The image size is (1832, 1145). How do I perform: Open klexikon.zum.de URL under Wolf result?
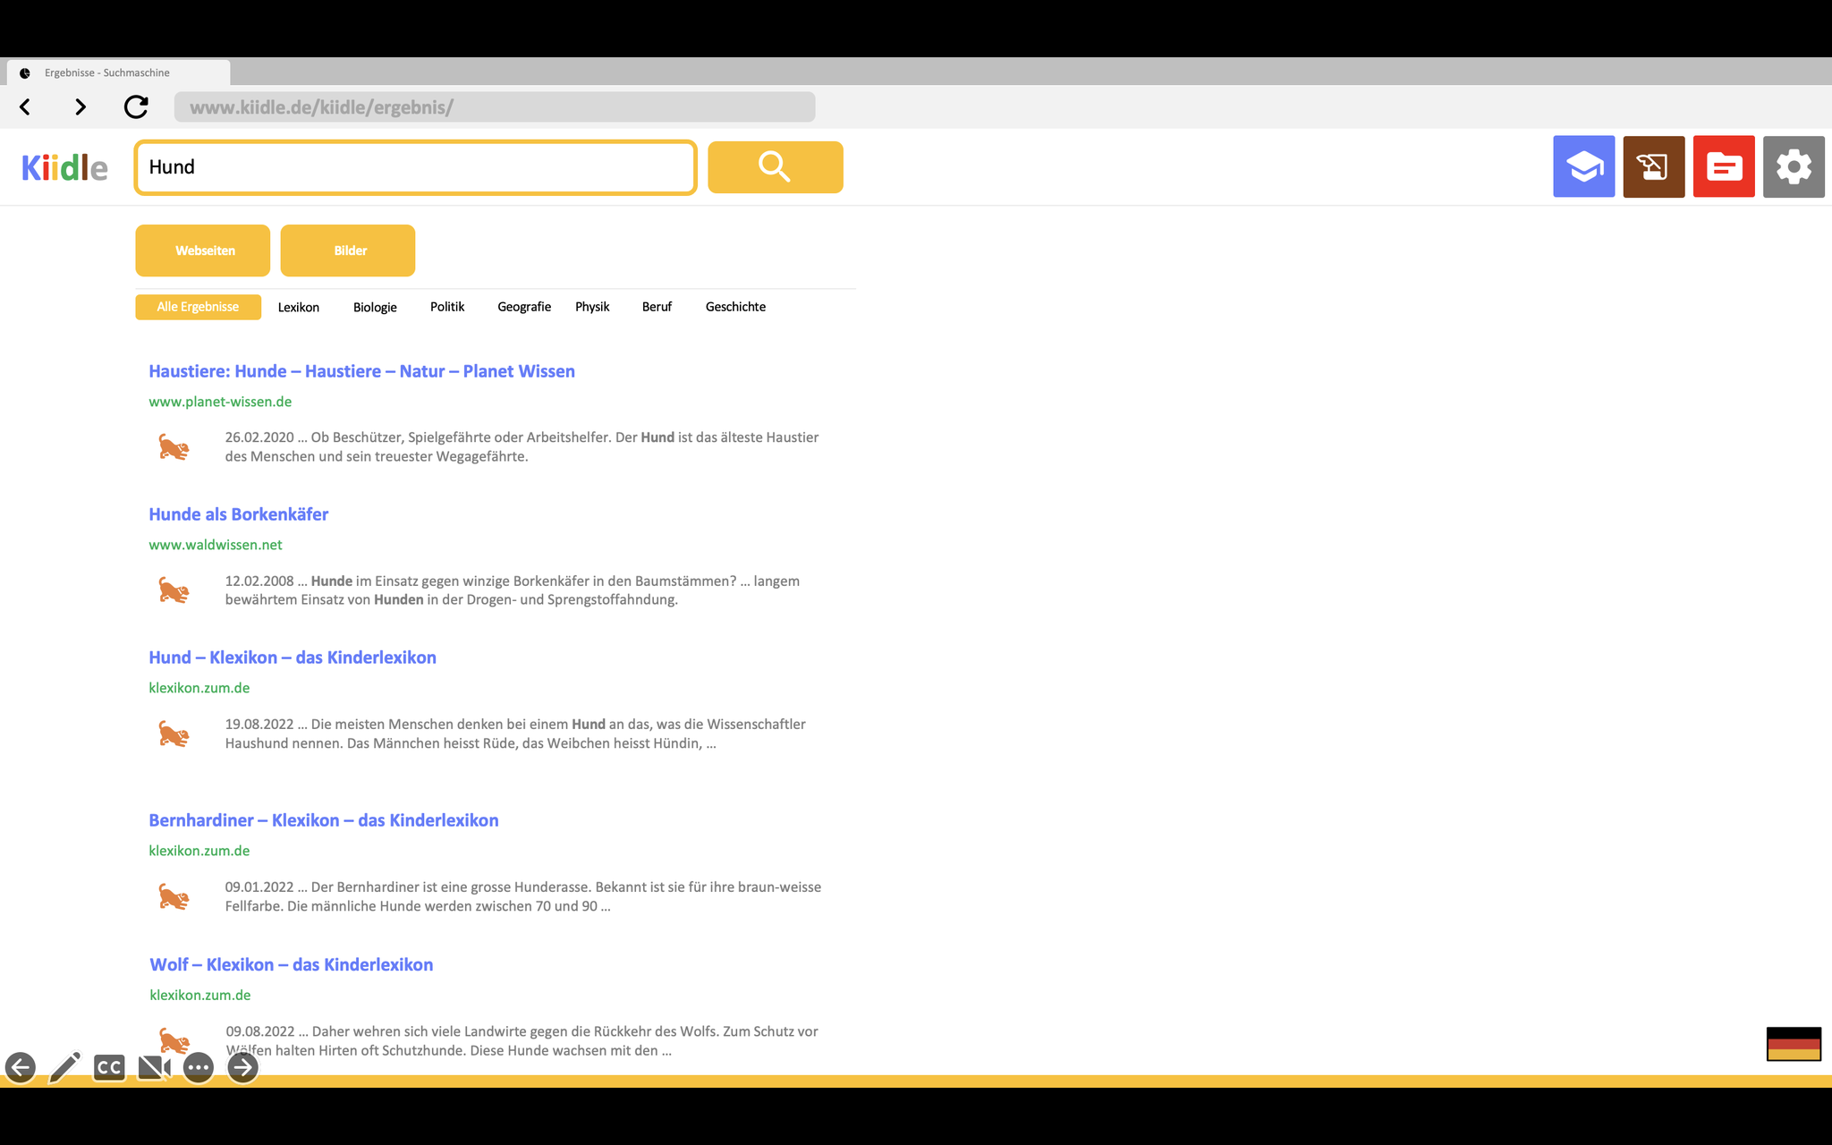199,995
